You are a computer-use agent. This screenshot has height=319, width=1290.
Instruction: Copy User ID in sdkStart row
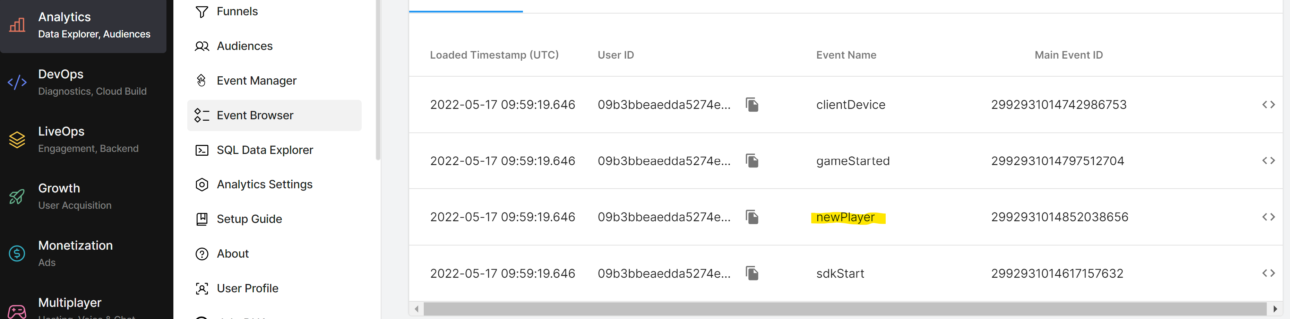click(752, 273)
